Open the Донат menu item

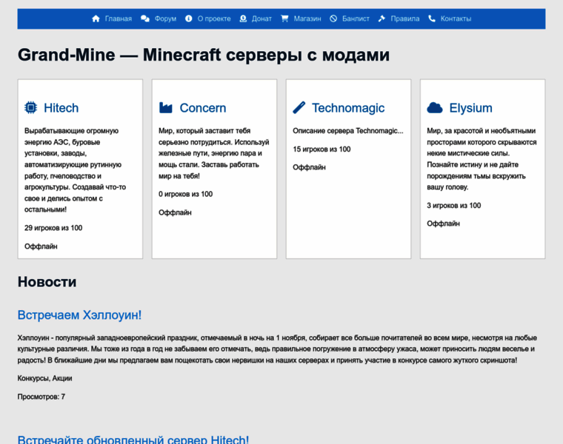click(x=261, y=18)
